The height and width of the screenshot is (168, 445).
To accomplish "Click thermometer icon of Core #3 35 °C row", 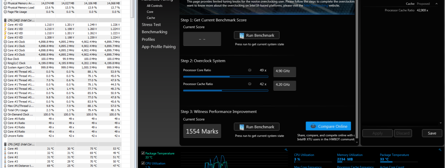I will click(5, 161).
